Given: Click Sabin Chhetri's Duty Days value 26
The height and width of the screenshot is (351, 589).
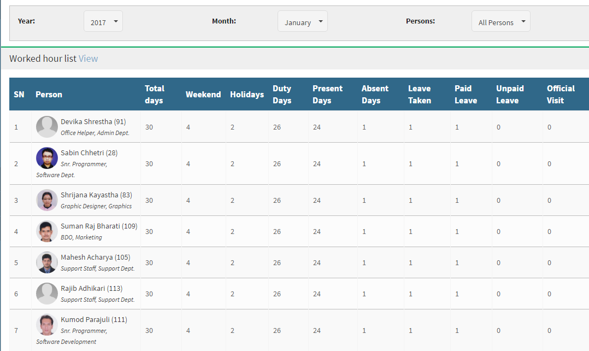Looking at the screenshot, I should pos(277,164).
